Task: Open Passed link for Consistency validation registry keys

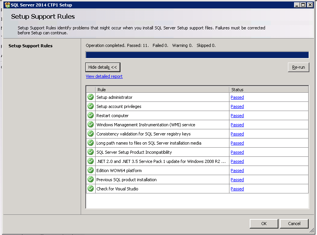Action: (237, 134)
